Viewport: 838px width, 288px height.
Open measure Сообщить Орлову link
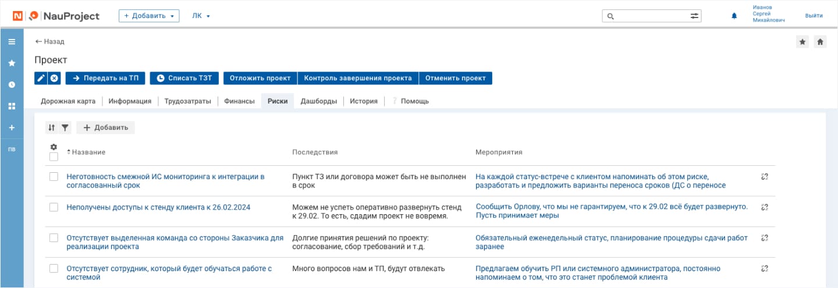[x=612, y=211]
